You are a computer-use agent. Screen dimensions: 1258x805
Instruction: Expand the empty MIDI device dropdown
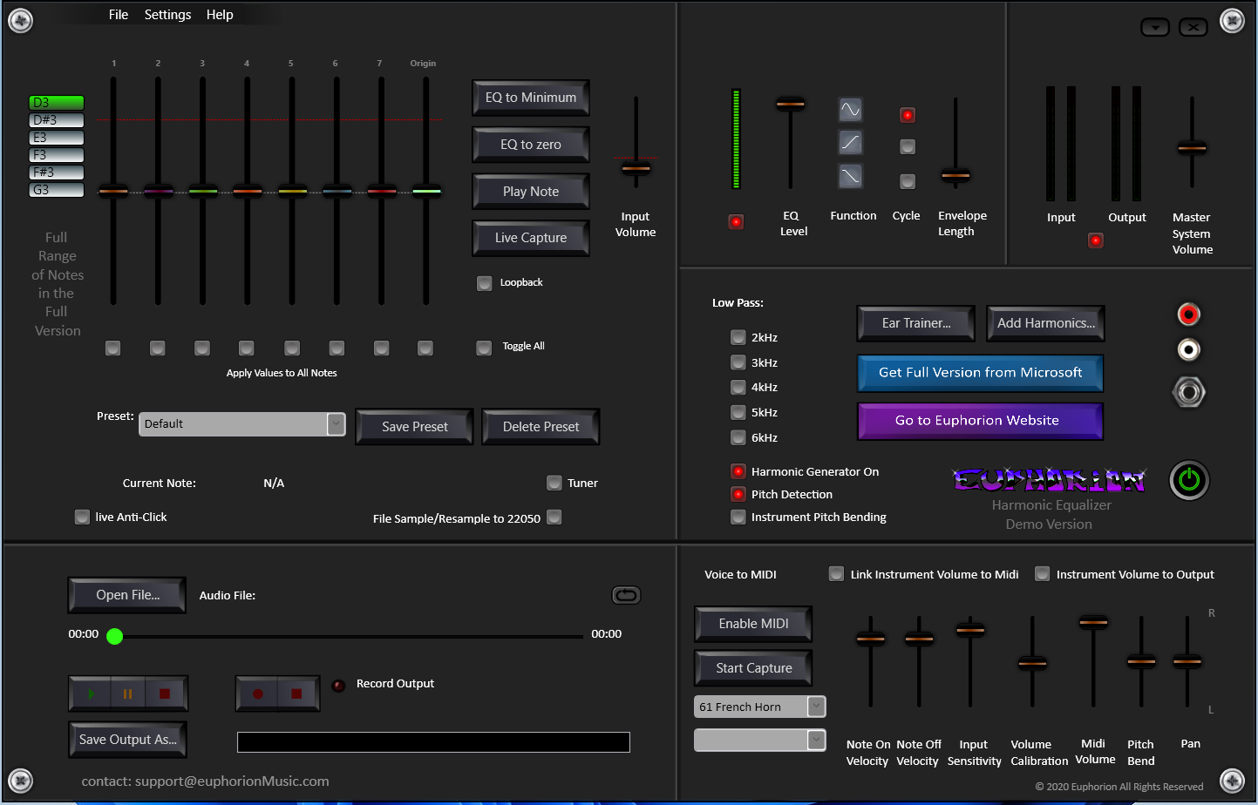(x=816, y=740)
